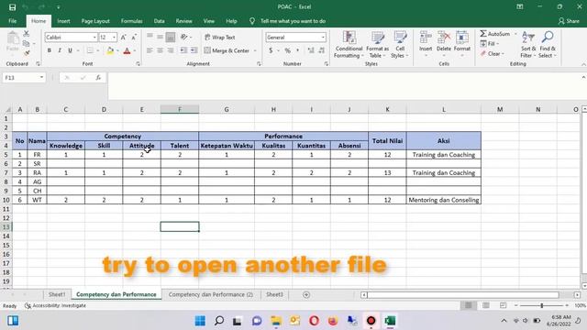This screenshot has height=330, width=587.
Task: Open the font size dropdown
Action: coord(114,38)
